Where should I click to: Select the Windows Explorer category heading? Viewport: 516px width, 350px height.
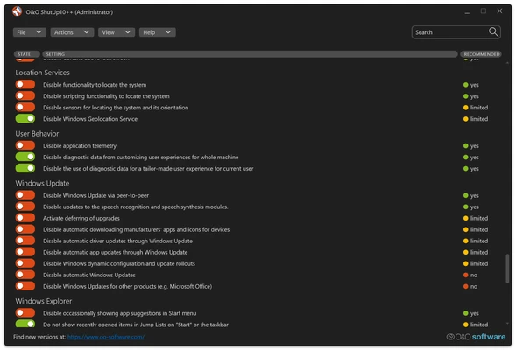[x=44, y=301]
